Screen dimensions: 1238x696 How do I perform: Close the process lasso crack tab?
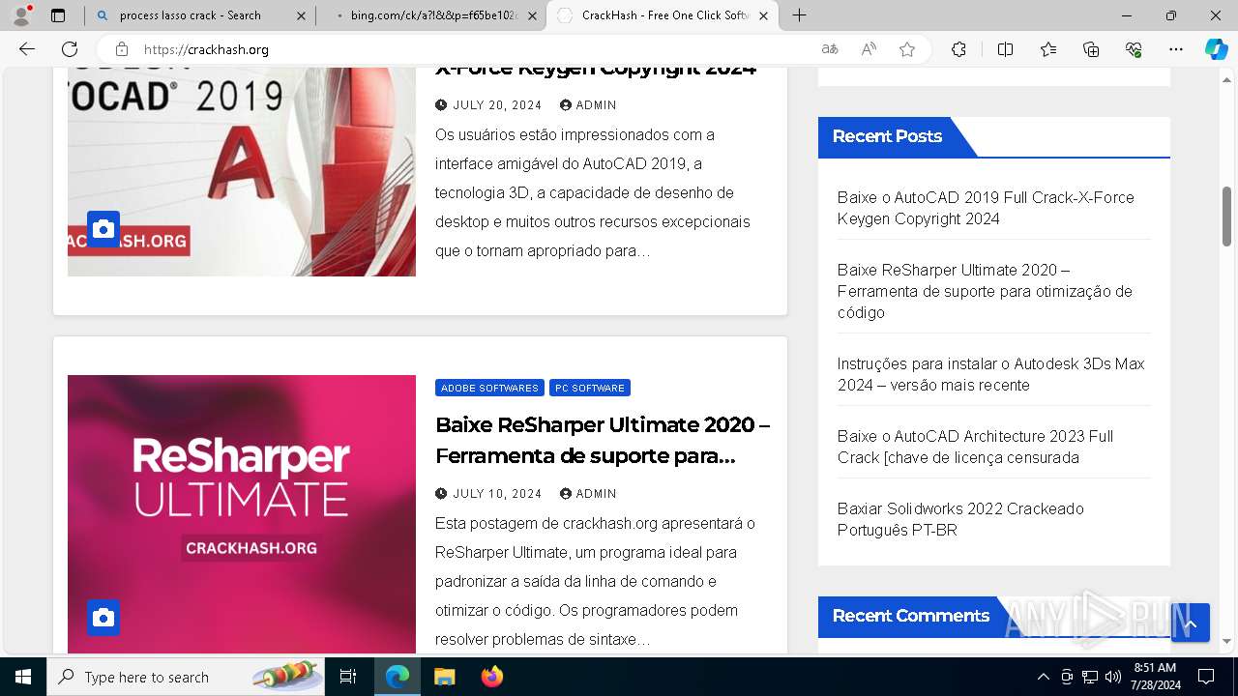tap(301, 15)
